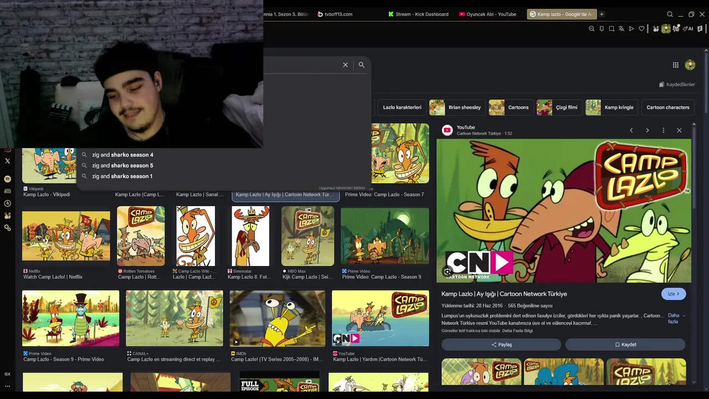The image size is (709, 399).
Task: Click Kamp Lazlo Ay Işığı preview title
Action: (504, 294)
